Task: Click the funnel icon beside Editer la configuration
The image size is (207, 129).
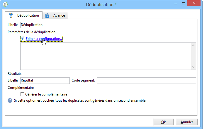Action: point(23,39)
